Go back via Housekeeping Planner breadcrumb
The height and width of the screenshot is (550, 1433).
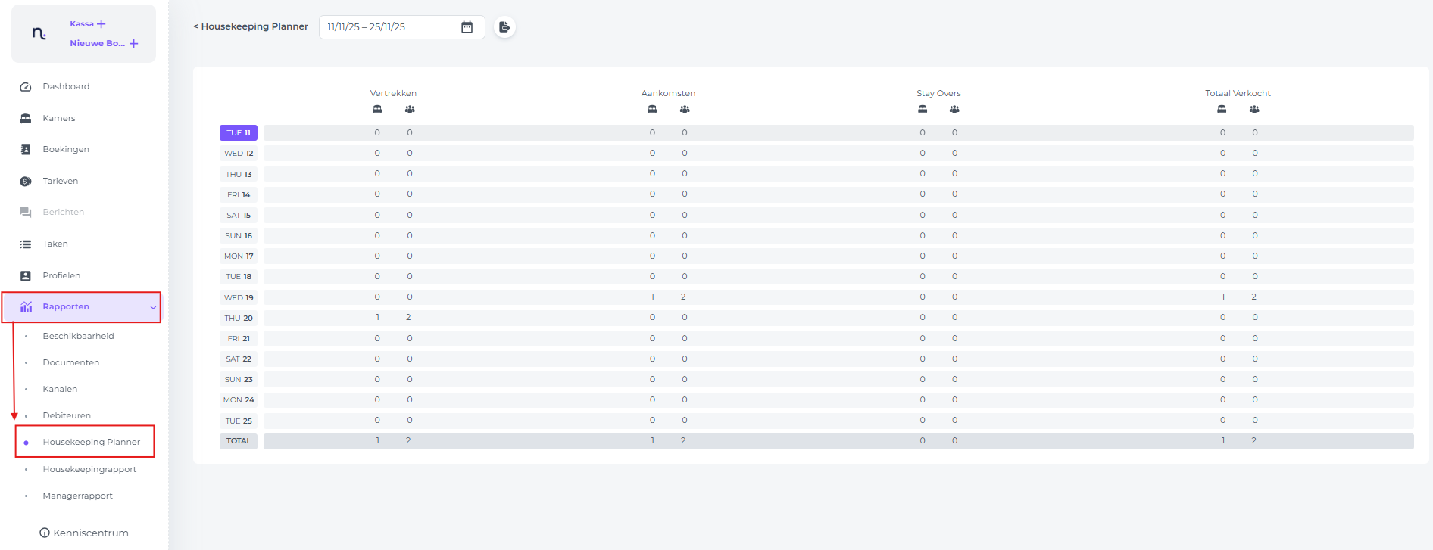251,26
